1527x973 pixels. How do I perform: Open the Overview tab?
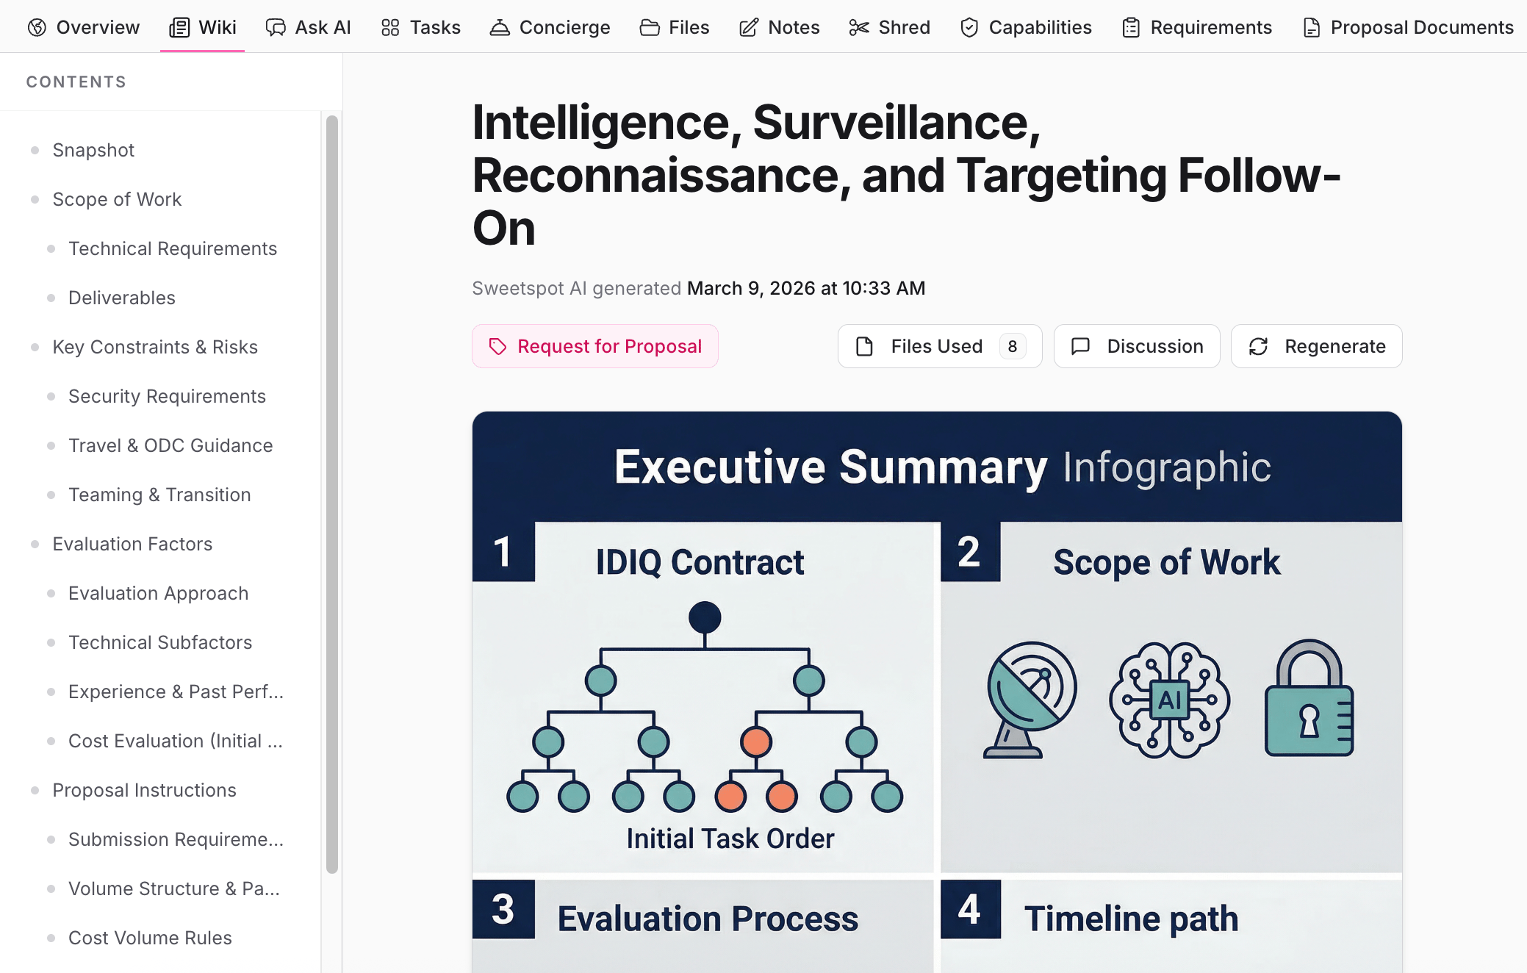[x=83, y=27]
